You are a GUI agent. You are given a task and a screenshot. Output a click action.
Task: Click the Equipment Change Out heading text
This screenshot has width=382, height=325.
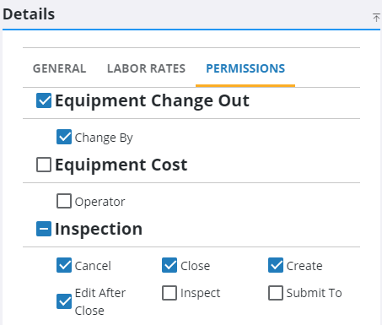pos(152,100)
